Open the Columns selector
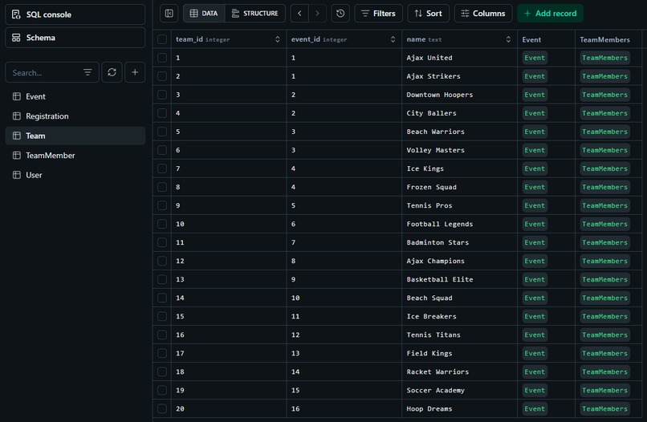647x422 pixels. tap(483, 13)
